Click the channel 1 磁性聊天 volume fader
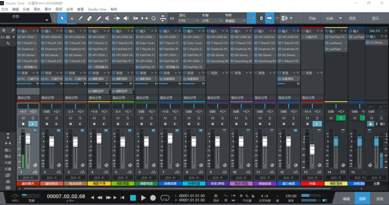Viewport: 389px width, 205px height. 28,139
